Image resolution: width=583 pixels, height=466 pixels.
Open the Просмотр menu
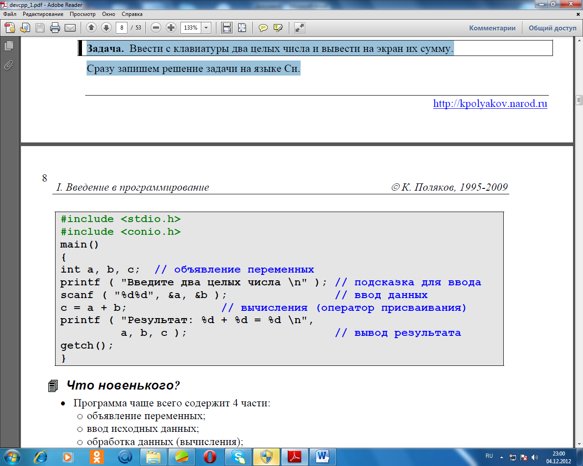click(x=82, y=14)
